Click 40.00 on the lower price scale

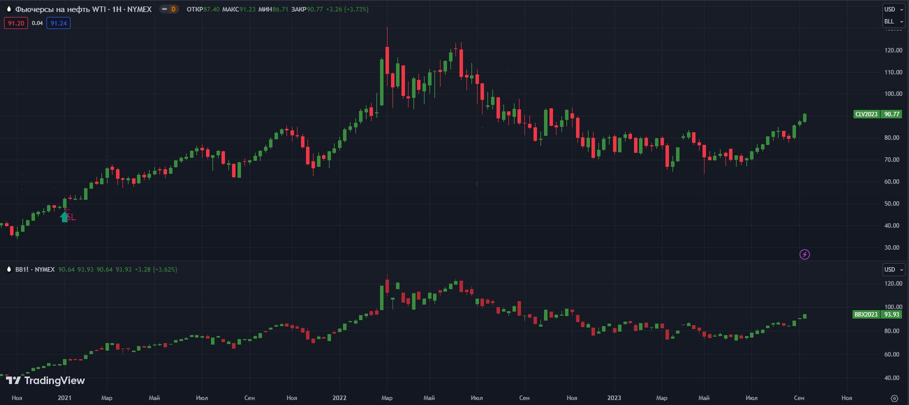[892, 378]
